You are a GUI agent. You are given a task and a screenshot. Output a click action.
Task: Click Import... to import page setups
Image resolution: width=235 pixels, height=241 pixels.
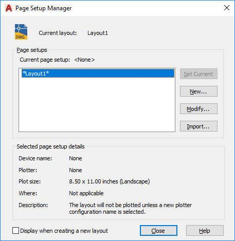coord(198,126)
